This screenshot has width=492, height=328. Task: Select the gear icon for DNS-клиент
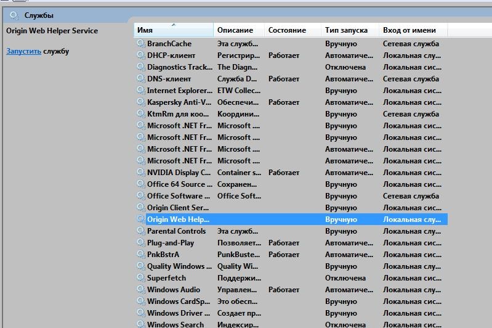(x=141, y=79)
